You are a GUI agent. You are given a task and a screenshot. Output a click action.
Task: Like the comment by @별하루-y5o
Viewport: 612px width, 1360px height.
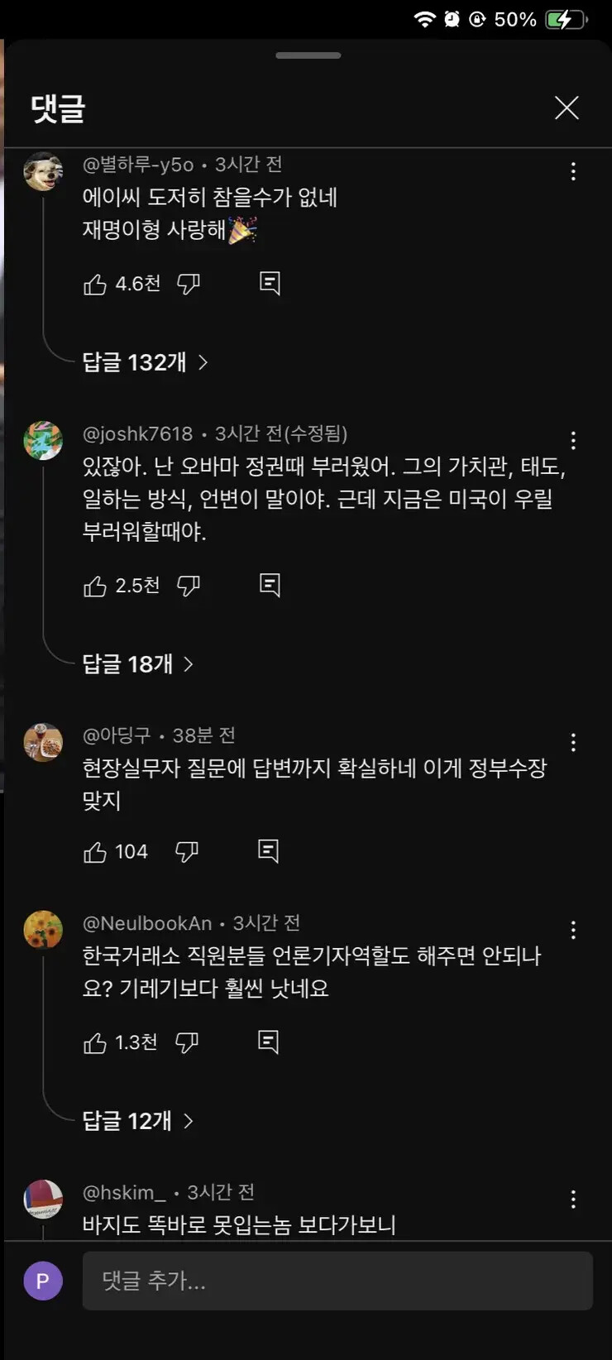95,285
